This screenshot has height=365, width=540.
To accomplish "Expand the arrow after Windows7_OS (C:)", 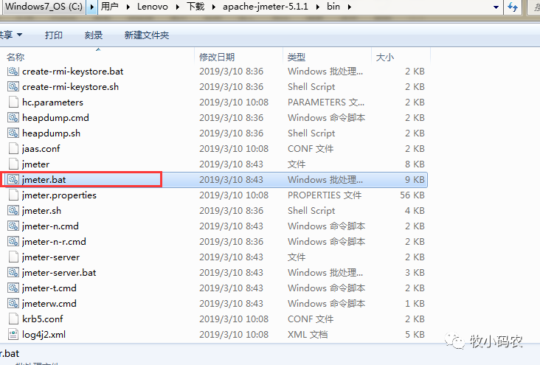I will [91, 7].
